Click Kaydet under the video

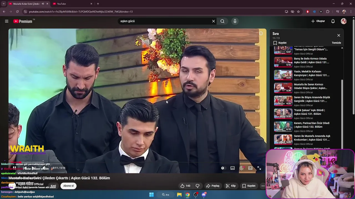point(249,186)
